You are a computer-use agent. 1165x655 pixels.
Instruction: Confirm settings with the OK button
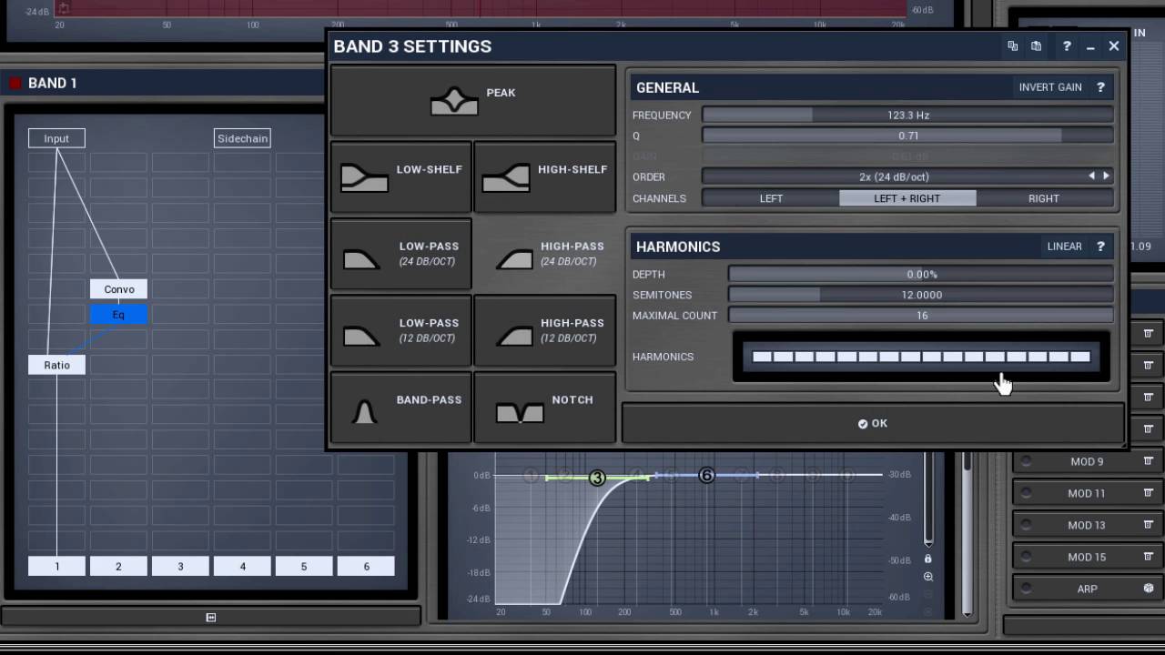coord(873,423)
